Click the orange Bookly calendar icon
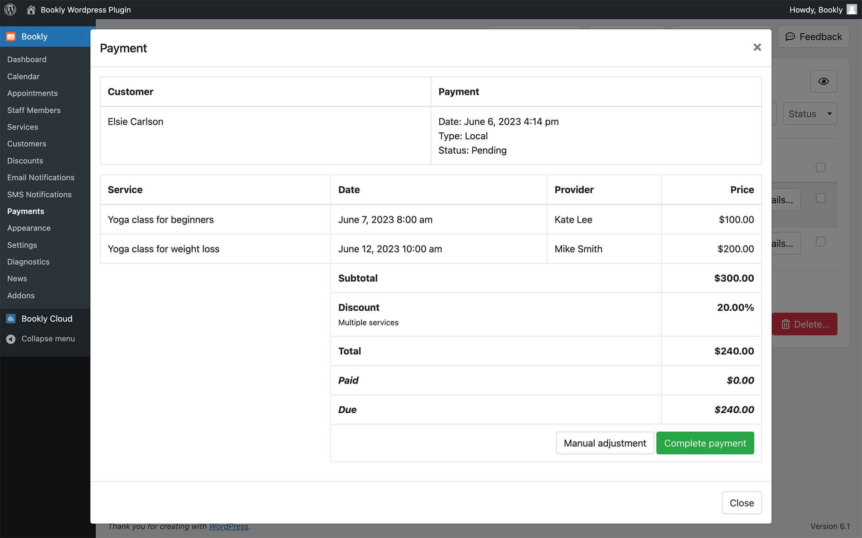 11,37
